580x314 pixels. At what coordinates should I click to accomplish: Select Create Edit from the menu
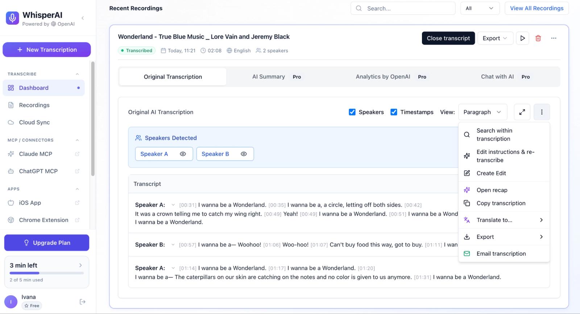point(504,173)
